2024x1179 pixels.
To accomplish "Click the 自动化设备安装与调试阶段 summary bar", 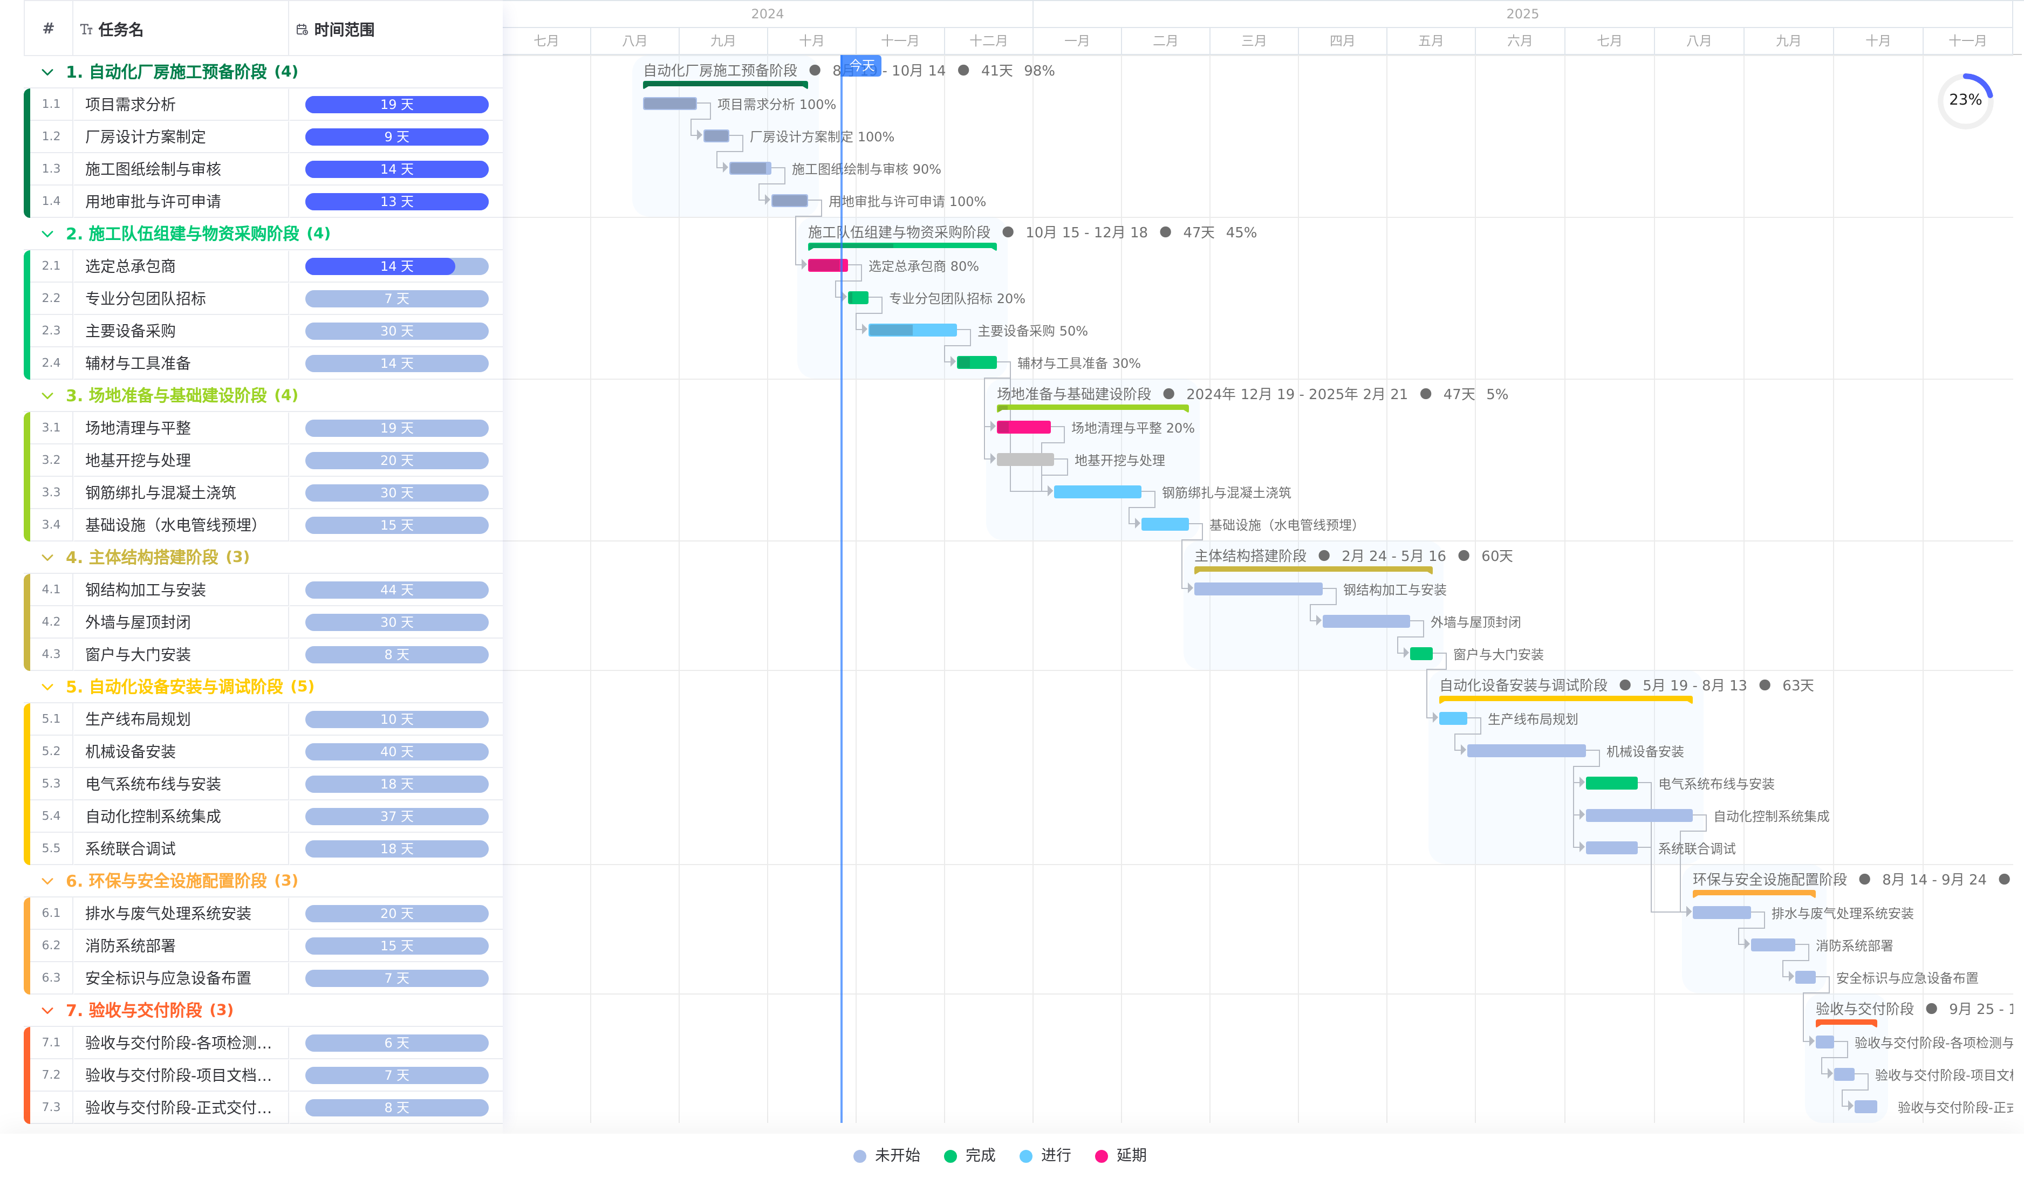I will (1565, 699).
